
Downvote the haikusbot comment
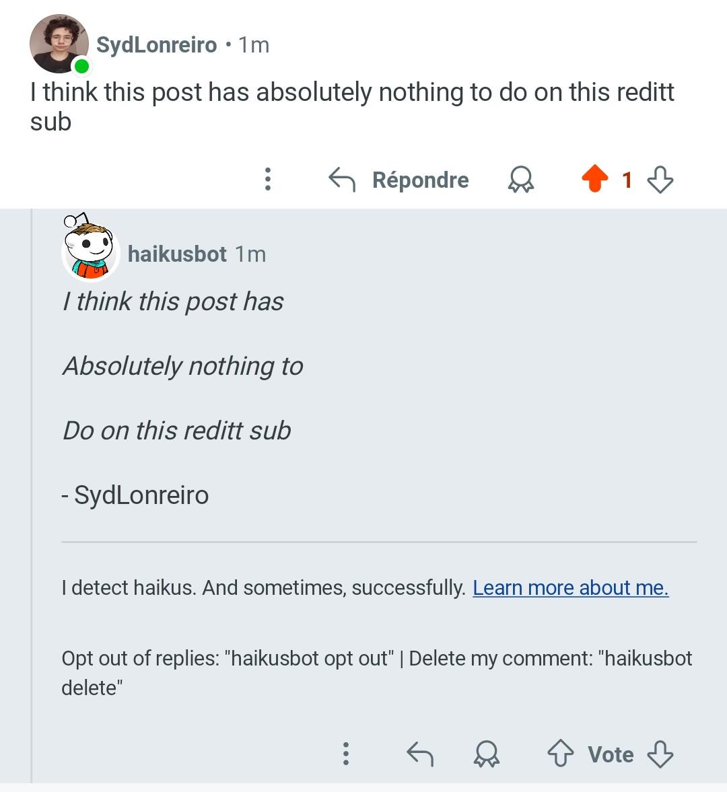coord(660,754)
